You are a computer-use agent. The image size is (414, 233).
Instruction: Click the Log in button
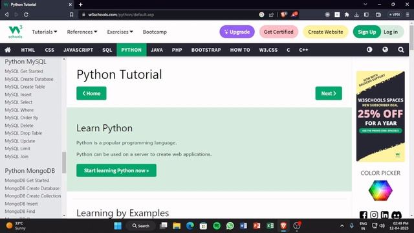point(391,32)
